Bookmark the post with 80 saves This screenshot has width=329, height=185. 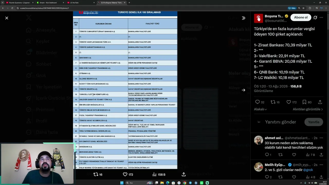(307, 102)
